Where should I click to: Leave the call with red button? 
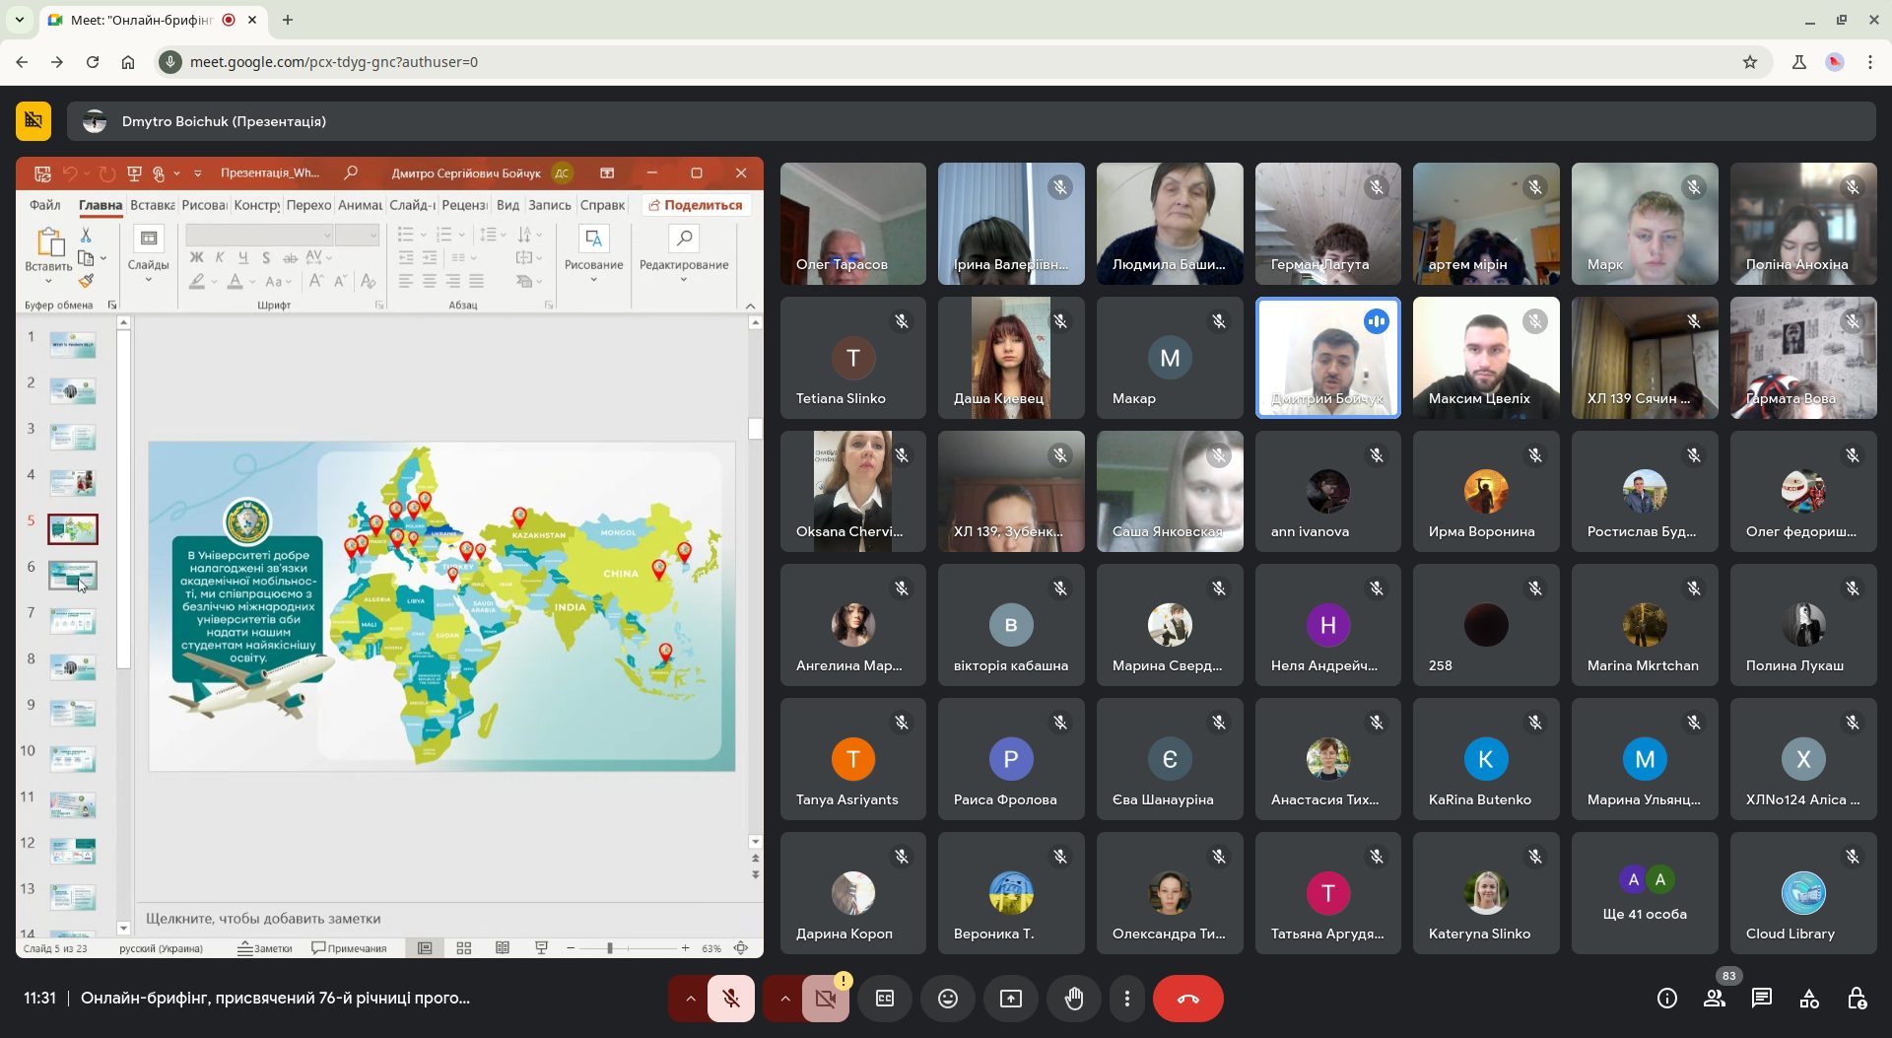point(1187,999)
